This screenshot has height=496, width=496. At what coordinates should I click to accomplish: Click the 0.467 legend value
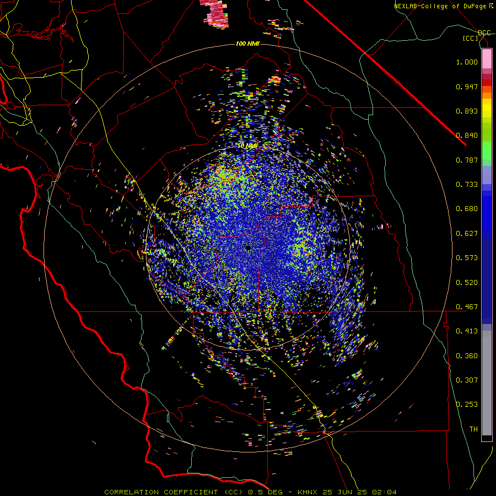tap(467, 307)
